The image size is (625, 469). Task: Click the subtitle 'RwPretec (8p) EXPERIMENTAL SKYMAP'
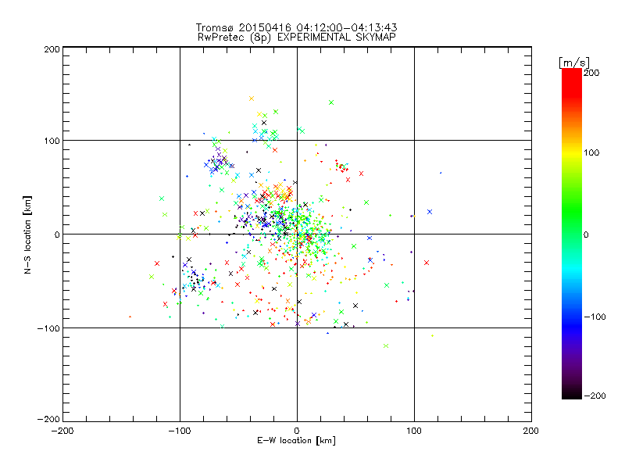click(x=297, y=38)
